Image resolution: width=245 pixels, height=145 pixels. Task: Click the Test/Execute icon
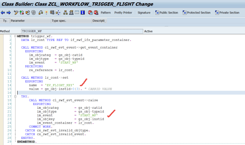tap(52, 13)
